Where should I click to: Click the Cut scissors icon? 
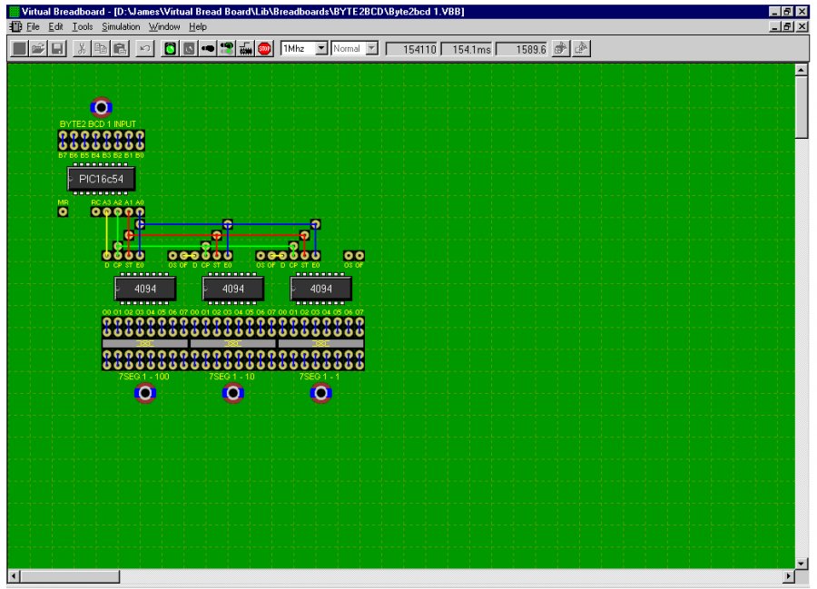(82, 49)
